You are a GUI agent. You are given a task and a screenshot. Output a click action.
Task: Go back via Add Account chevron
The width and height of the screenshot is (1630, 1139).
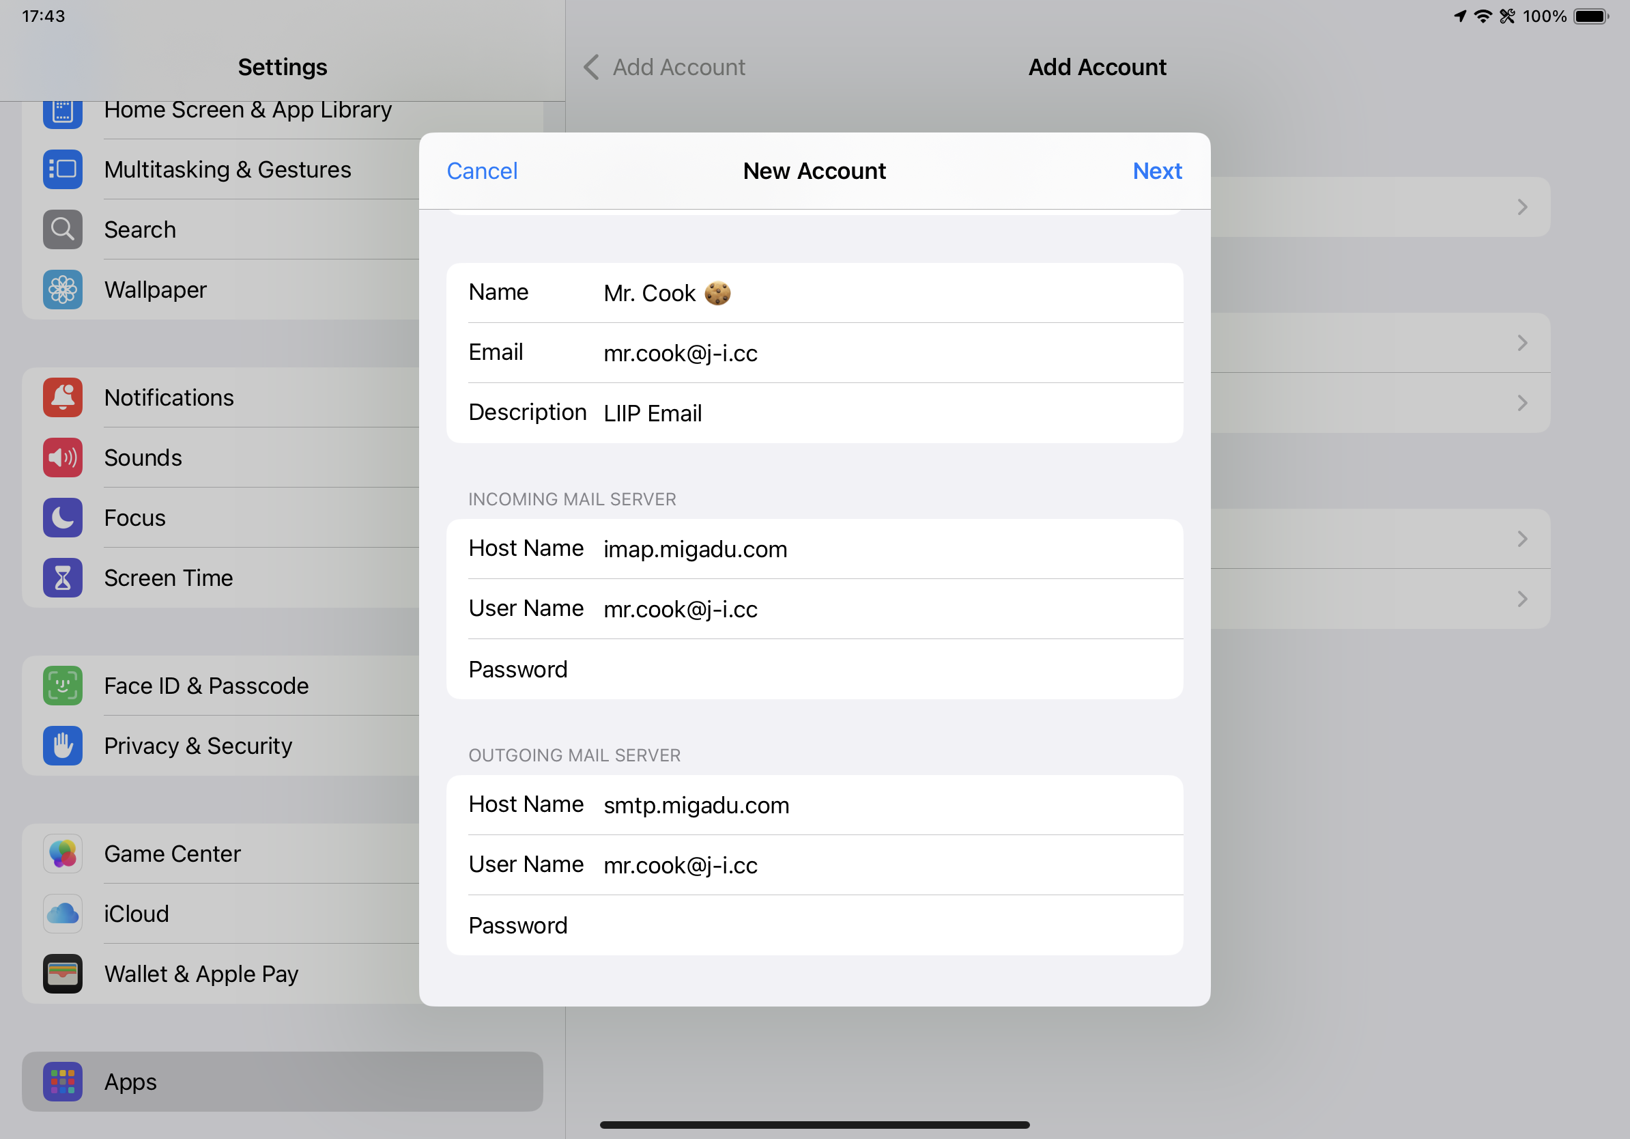[x=591, y=68]
